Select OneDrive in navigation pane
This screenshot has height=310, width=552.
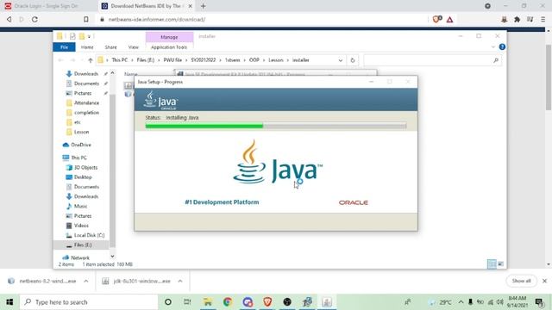coord(80,145)
